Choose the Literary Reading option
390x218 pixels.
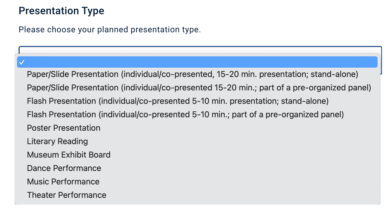click(x=57, y=142)
